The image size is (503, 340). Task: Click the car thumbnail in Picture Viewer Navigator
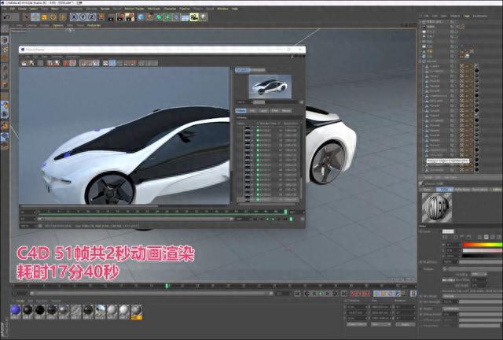click(270, 87)
